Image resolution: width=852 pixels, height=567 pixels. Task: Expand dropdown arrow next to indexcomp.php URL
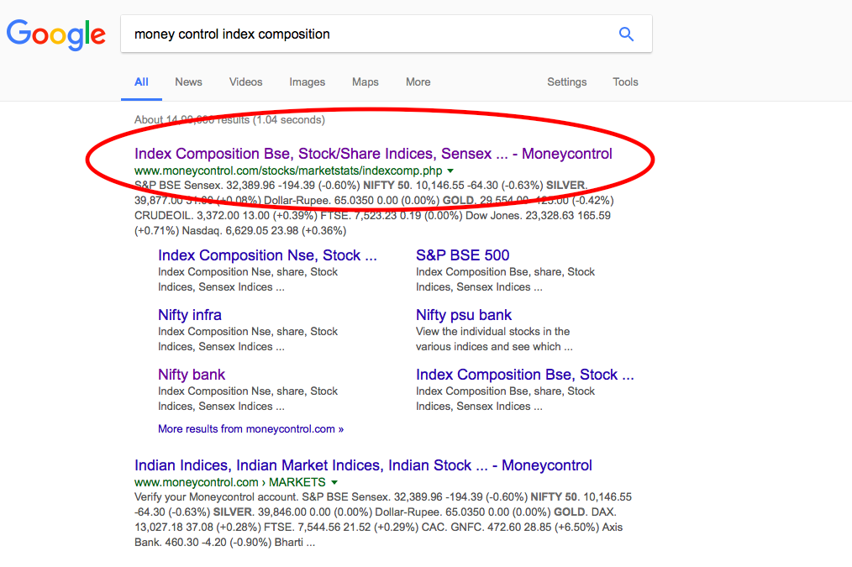450,171
